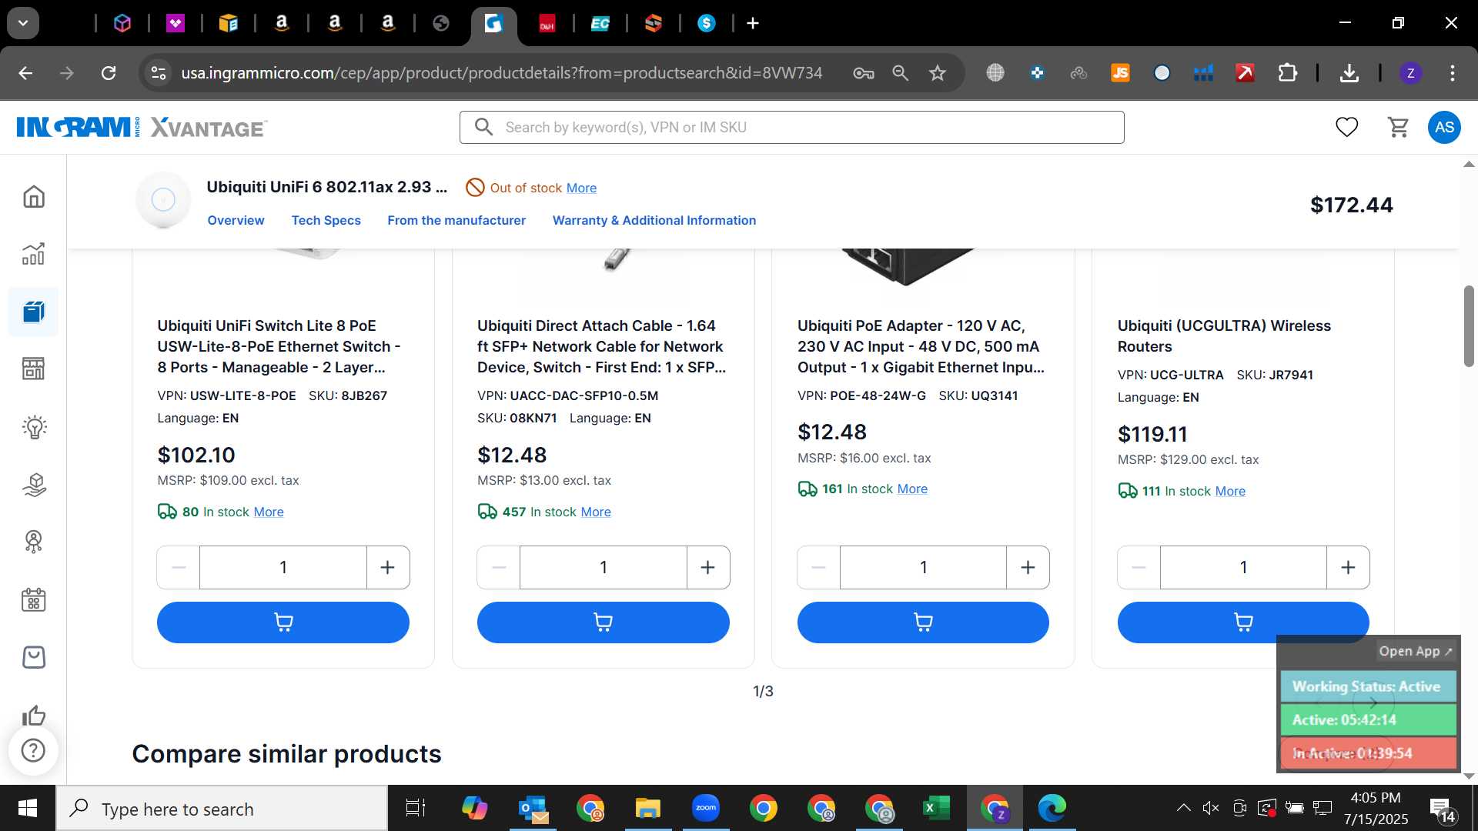Screen dimensions: 1478x831
Task: Open Excel from the Windows taskbar
Action: tap(936, 809)
